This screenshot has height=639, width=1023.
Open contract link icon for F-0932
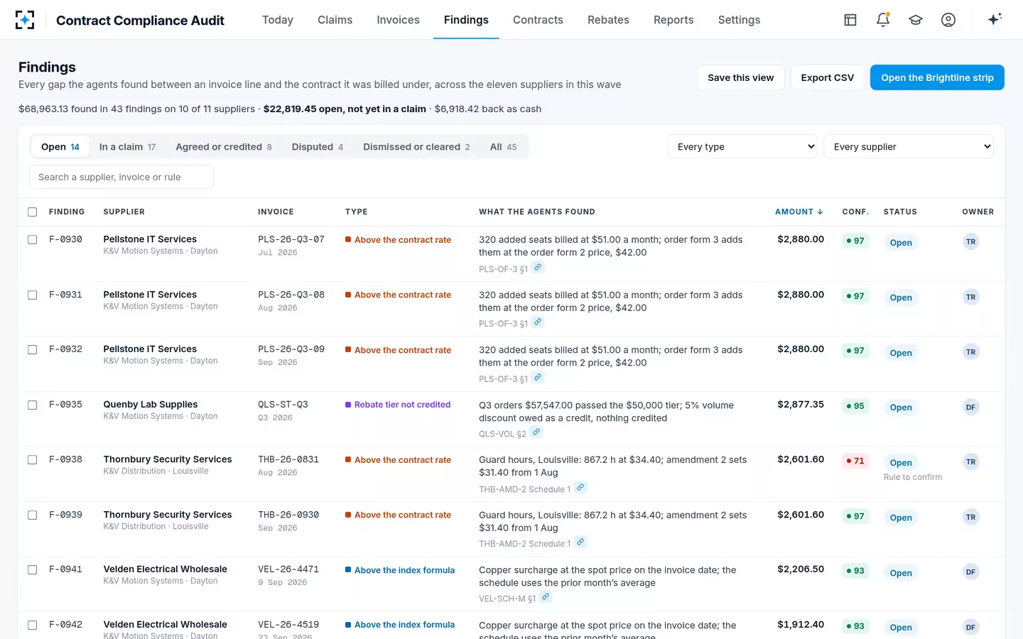(x=538, y=378)
